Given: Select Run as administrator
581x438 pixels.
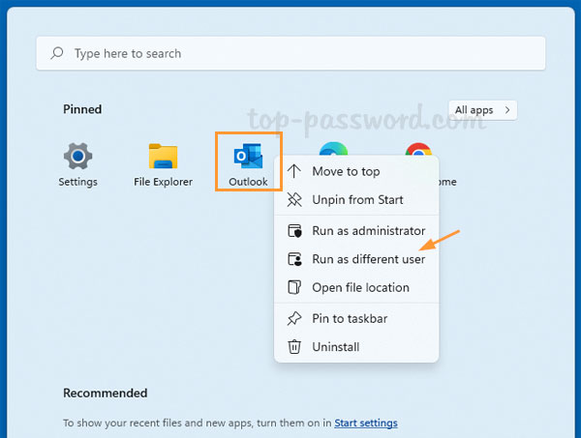Looking at the screenshot, I should (x=368, y=231).
